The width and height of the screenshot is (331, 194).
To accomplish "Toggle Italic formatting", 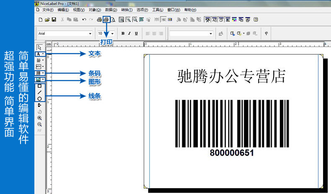I will [x=129, y=33].
